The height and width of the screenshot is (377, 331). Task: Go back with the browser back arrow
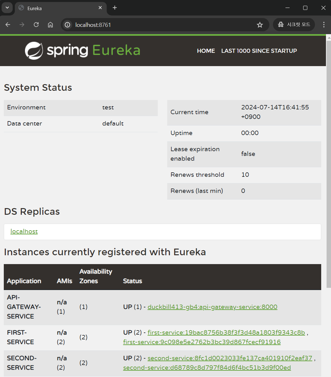point(8,25)
